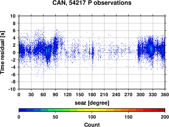Click the x-axis tick label 90
The width and height of the screenshot is (169, 127).
coord(55,94)
